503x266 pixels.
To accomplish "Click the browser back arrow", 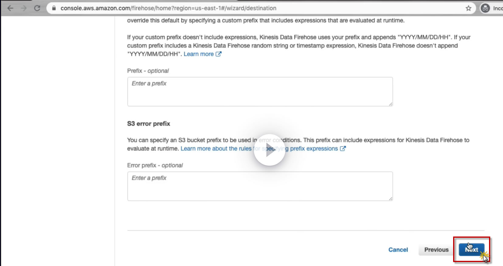I will coord(10,8).
